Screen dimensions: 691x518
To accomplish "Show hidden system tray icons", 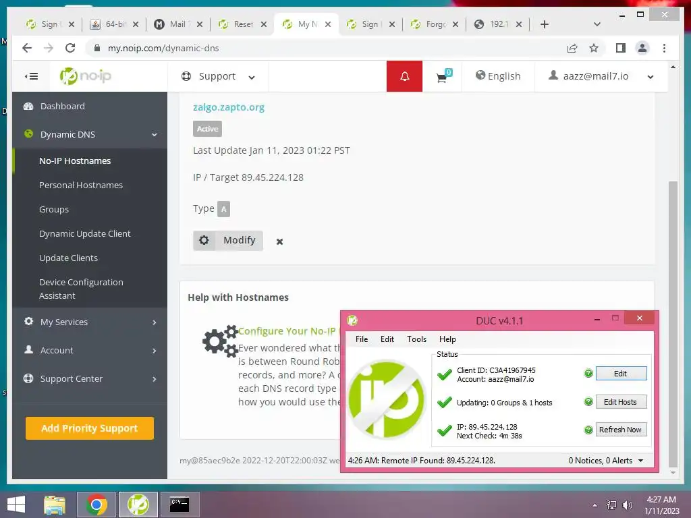I will click(595, 505).
